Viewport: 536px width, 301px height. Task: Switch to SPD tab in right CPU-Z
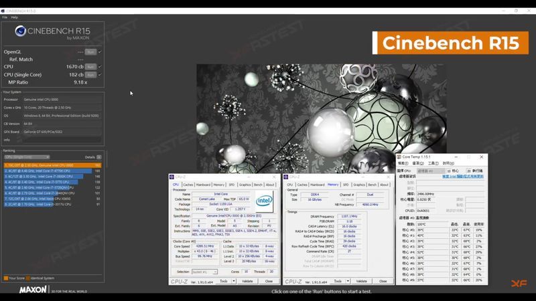(x=346, y=185)
